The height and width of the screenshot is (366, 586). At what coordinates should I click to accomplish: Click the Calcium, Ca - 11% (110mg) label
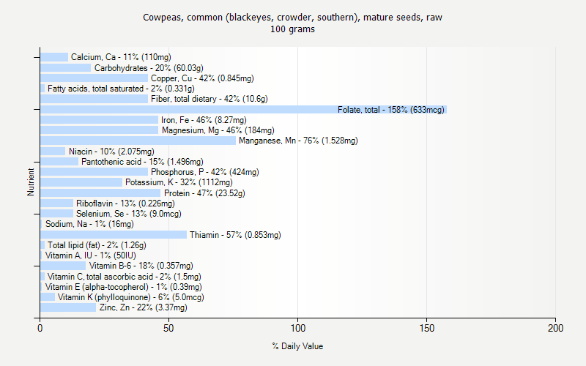[x=121, y=57]
